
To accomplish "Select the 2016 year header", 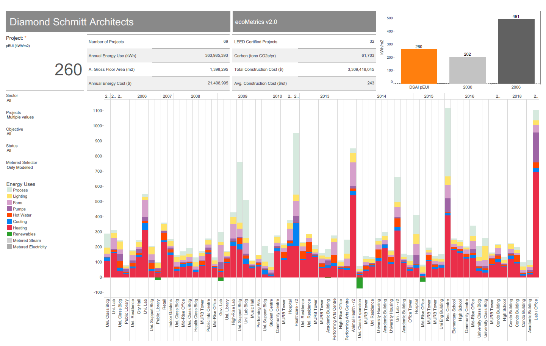I will point(469,96).
